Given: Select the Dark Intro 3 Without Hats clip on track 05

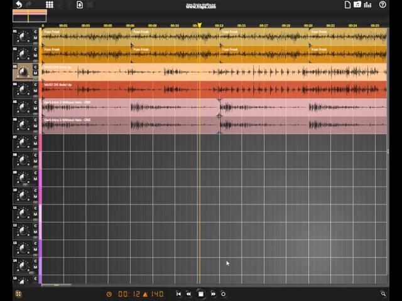Looking at the screenshot, I should (x=131, y=107).
